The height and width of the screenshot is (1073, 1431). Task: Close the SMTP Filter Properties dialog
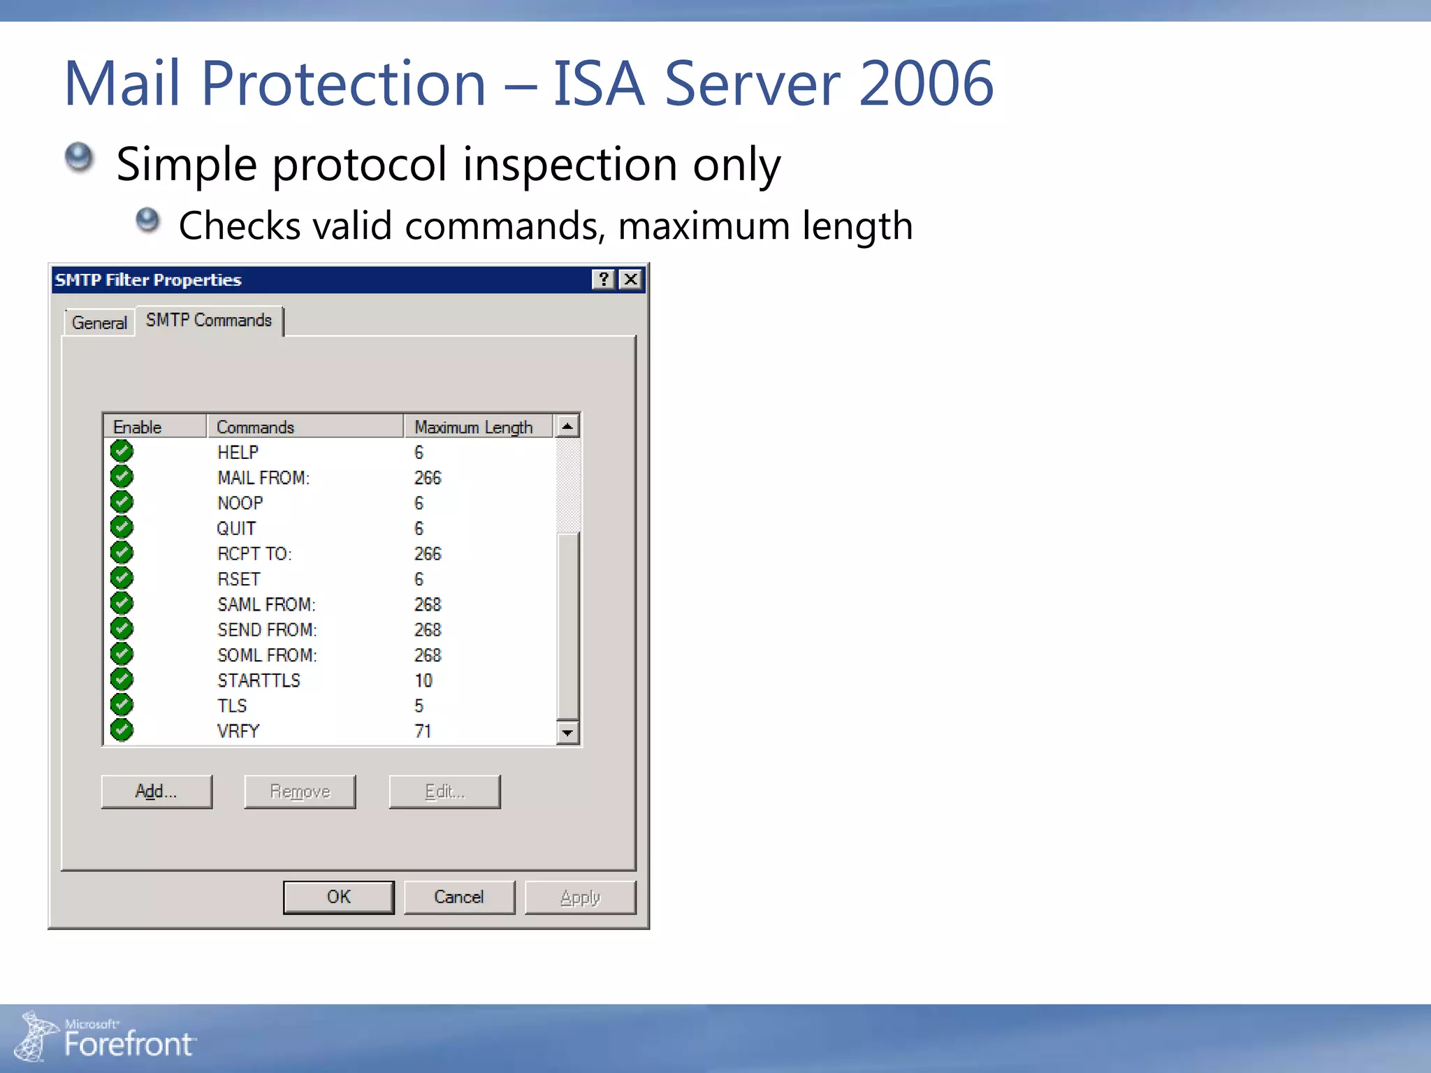point(631,279)
